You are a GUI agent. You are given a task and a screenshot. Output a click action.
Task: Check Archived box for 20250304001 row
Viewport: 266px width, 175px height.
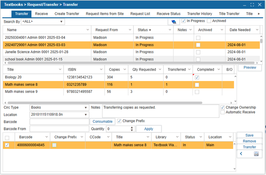click(x=198, y=38)
